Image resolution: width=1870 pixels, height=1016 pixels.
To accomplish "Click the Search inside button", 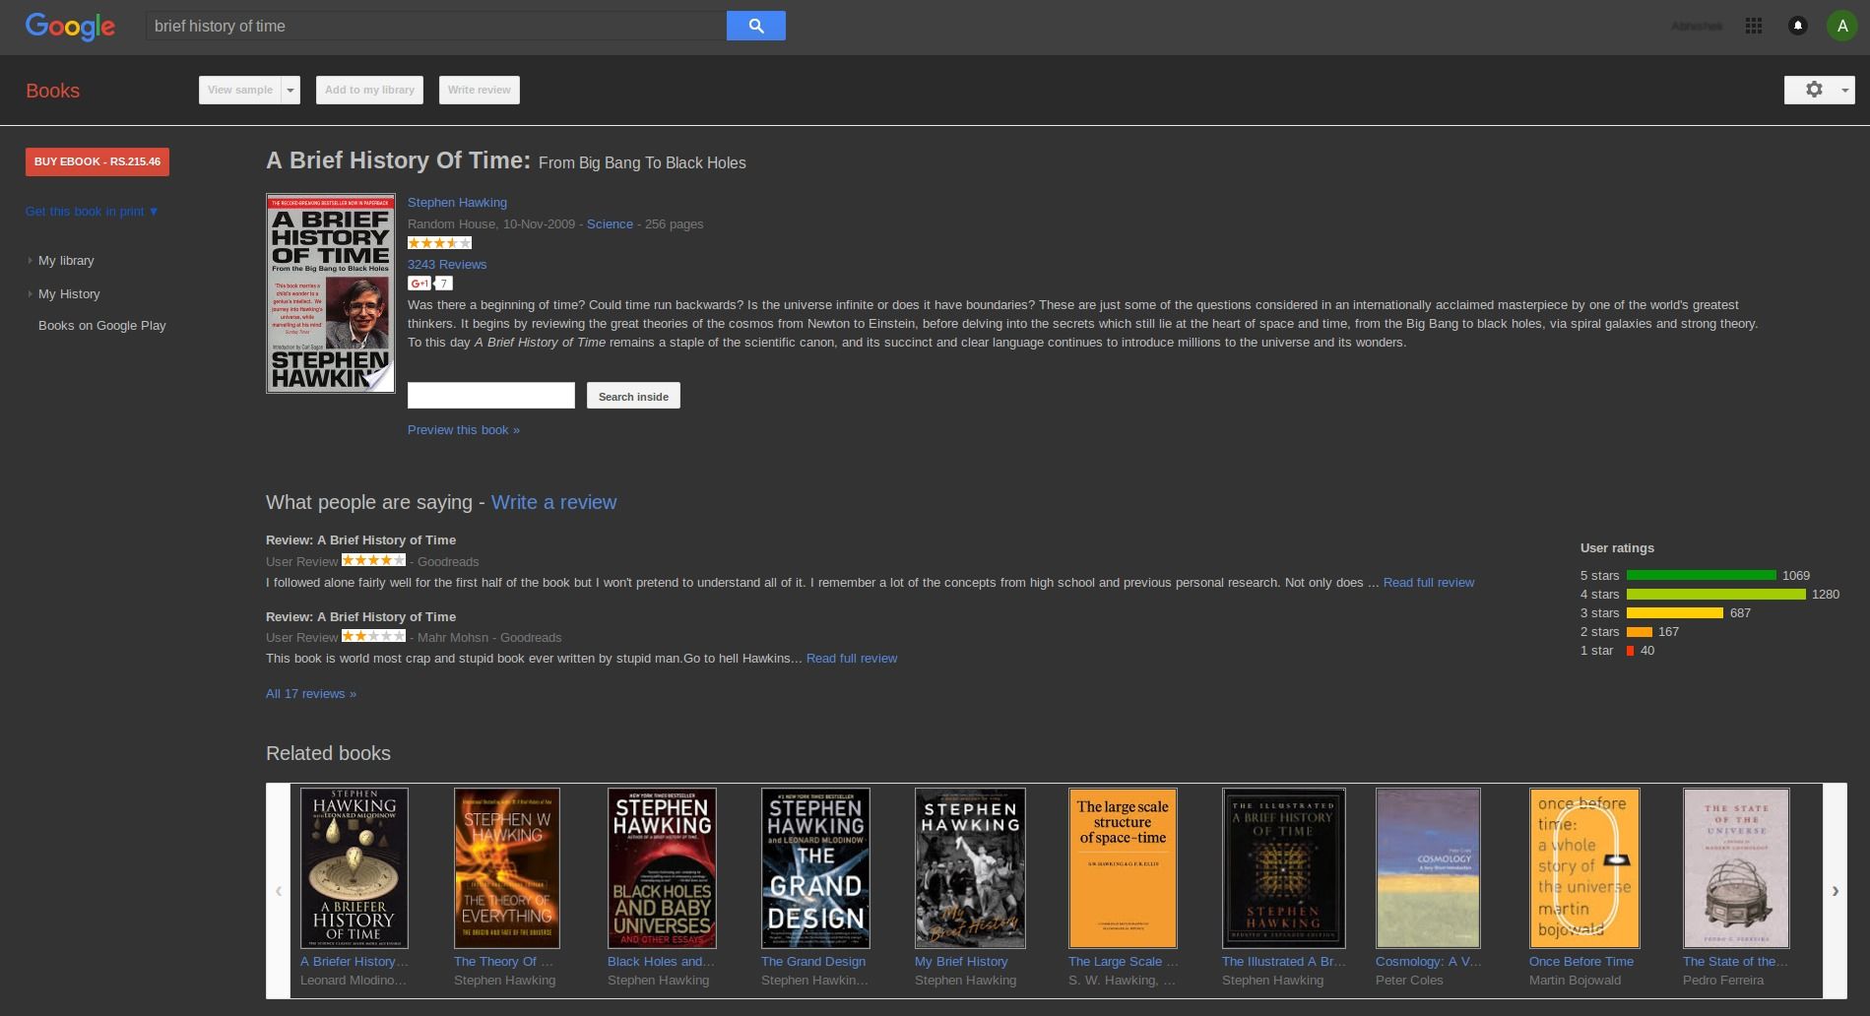I will pos(633,396).
